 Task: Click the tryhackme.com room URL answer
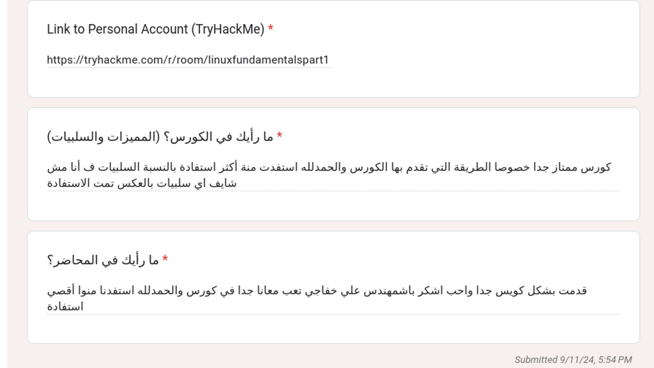[x=188, y=60]
